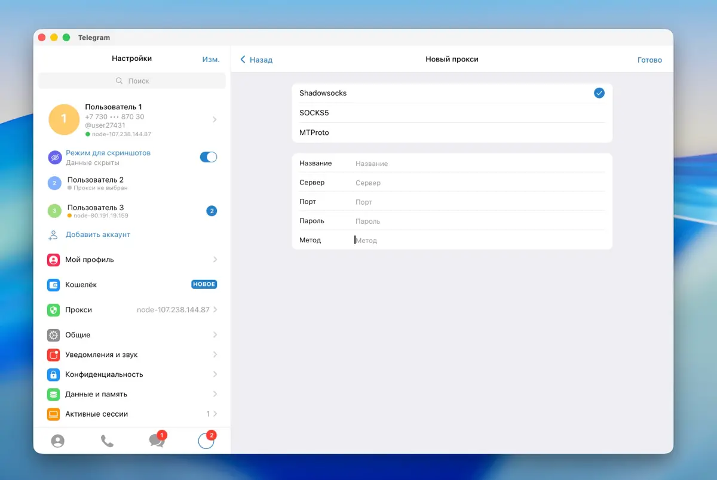
Task: Click Прокси не выбран status text
Action: coord(100,188)
